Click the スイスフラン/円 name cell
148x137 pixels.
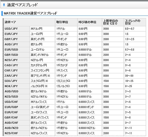coord(42,71)
